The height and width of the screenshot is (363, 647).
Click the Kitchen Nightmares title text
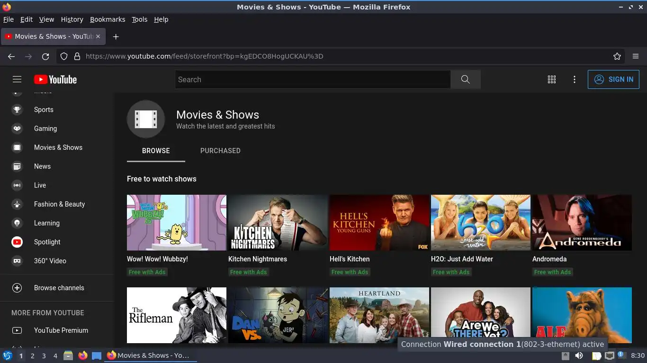258,259
